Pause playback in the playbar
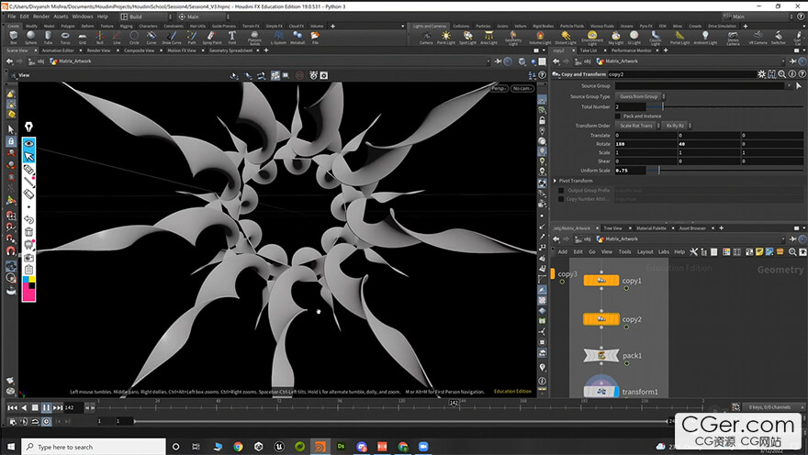 pos(46,407)
